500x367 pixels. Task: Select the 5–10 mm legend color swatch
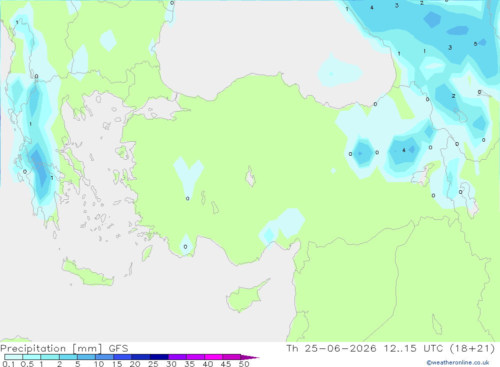coord(86,357)
